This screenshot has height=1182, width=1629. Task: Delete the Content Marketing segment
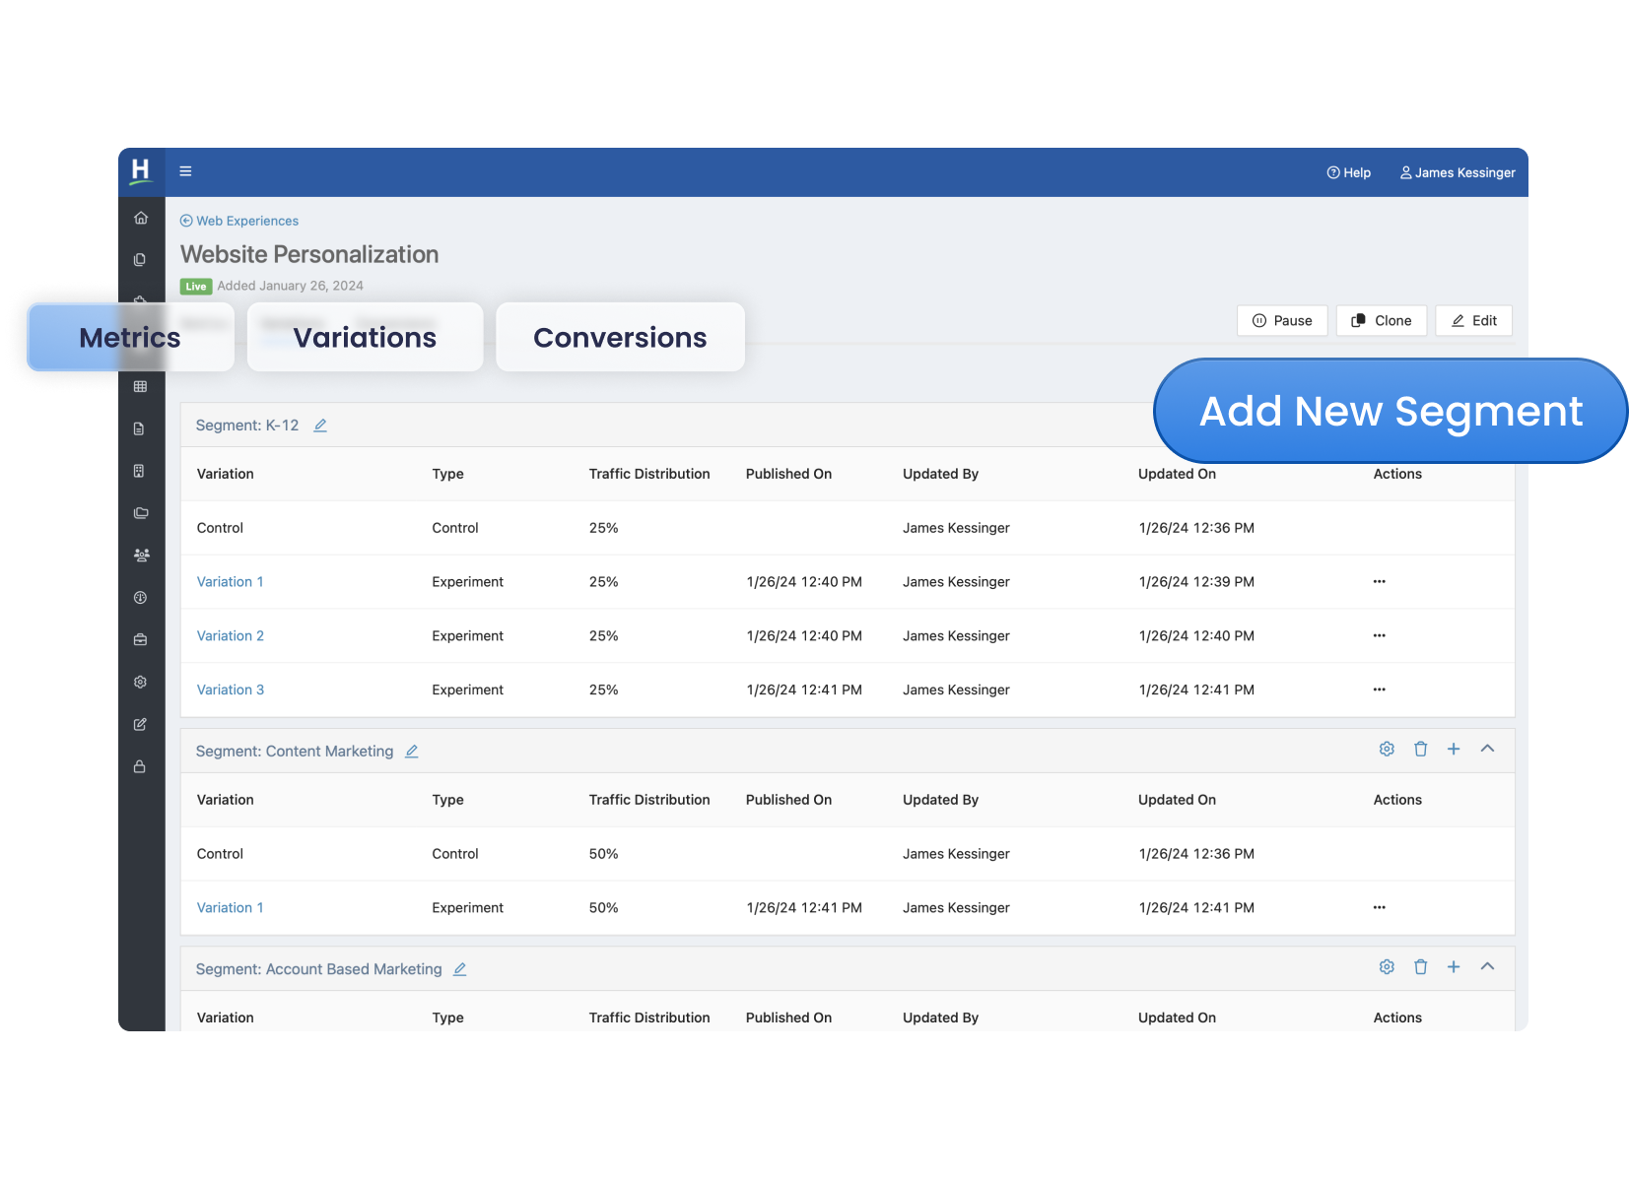(1420, 750)
